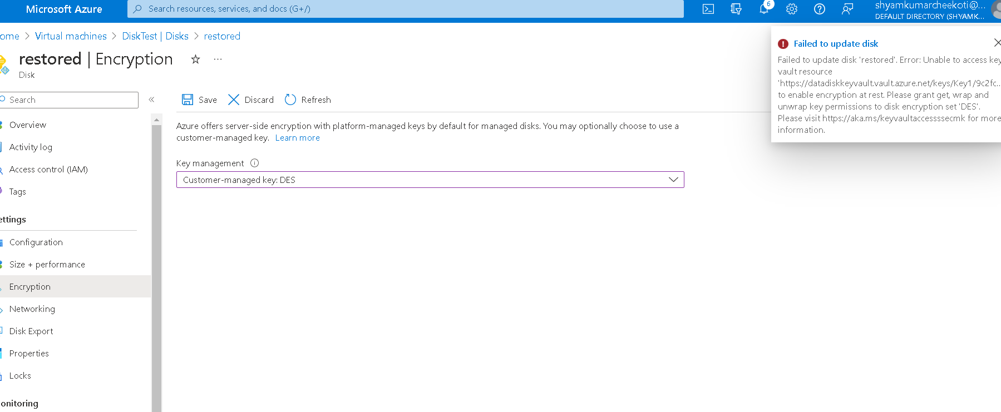Open the More options ellipsis beside the title

click(218, 59)
